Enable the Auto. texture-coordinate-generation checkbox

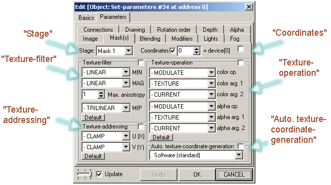click(241, 146)
